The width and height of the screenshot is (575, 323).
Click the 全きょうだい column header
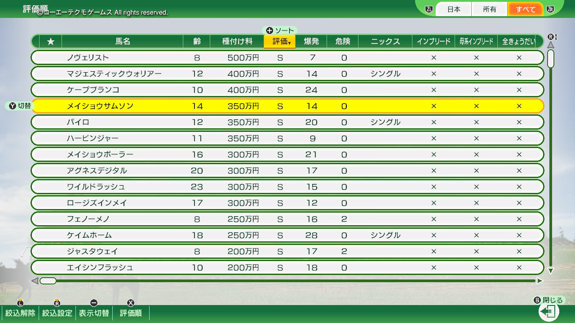coord(519,42)
